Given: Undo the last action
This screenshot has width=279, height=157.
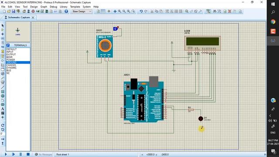Looking at the screenshot, I should point(141,11).
